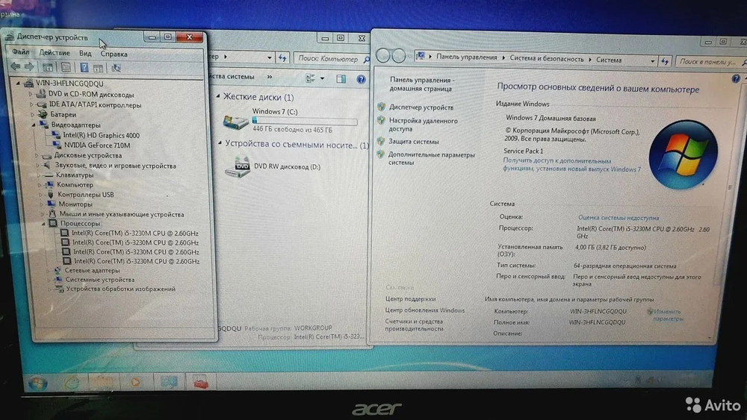Open the Файл menu in Device Manager

(x=20, y=51)
